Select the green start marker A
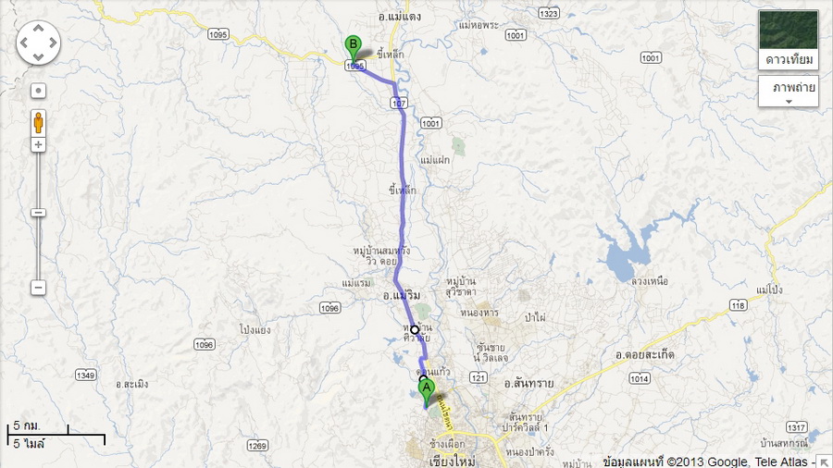 pyautogui.click(x=426, y=392)
